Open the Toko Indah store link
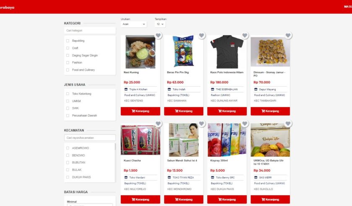Screen dimensions: 352x206 click(x=179, y=89)
